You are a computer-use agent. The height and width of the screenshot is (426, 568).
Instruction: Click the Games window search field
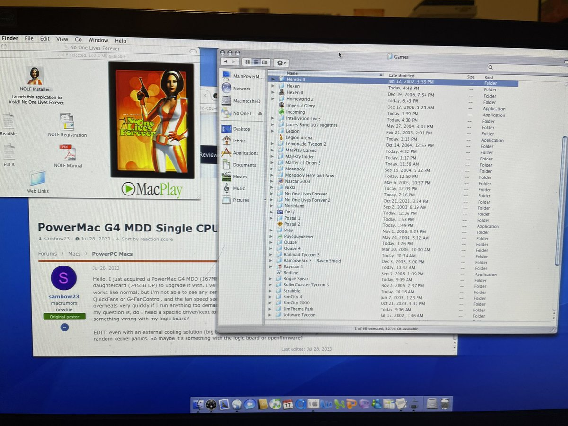[x=527, y=68]
